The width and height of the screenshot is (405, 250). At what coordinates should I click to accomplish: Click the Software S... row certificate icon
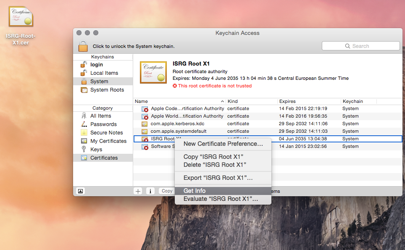tap(145, 147)
